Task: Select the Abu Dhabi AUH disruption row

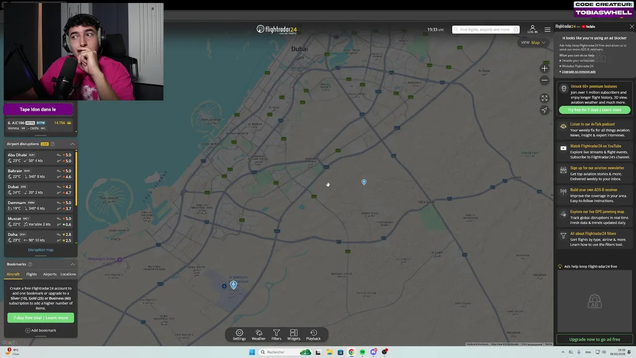Action: pyautogui.click(x=40, y=158)
